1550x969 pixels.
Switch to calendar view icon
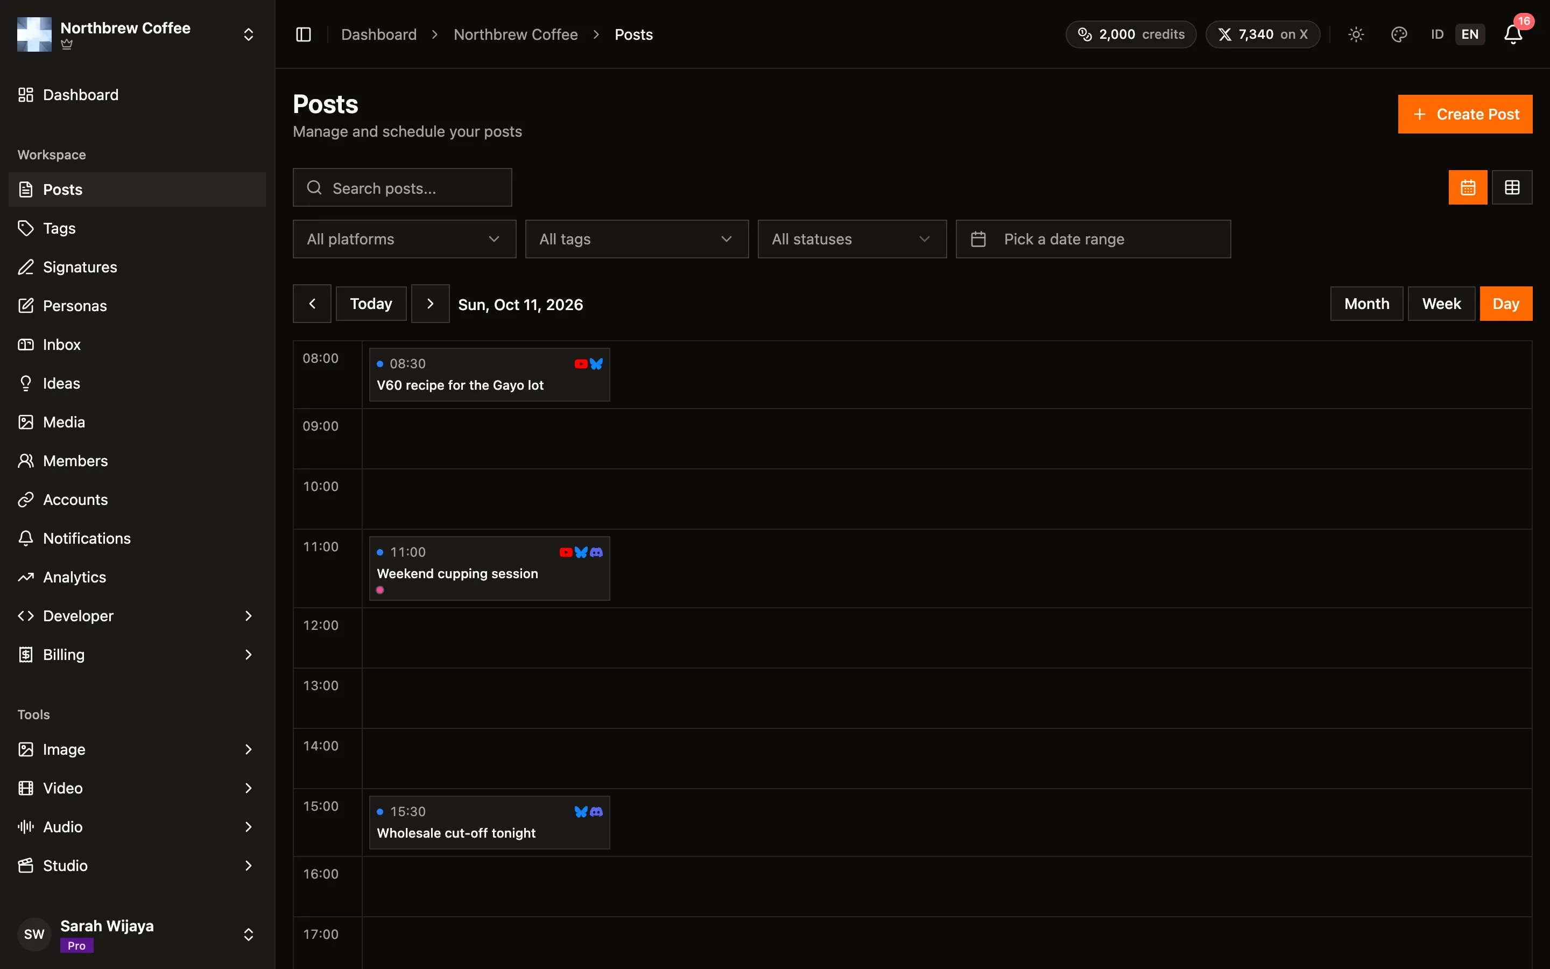[1468, 188]
